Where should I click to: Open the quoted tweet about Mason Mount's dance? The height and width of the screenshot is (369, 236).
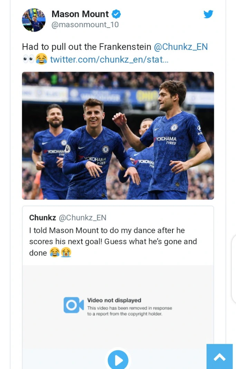pyautogui.click(x=113, y=241)
